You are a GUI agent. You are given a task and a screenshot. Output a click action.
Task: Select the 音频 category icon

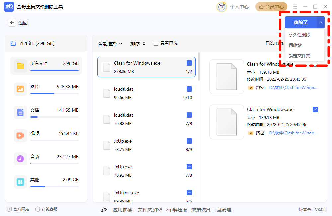[x=20, y=159]
